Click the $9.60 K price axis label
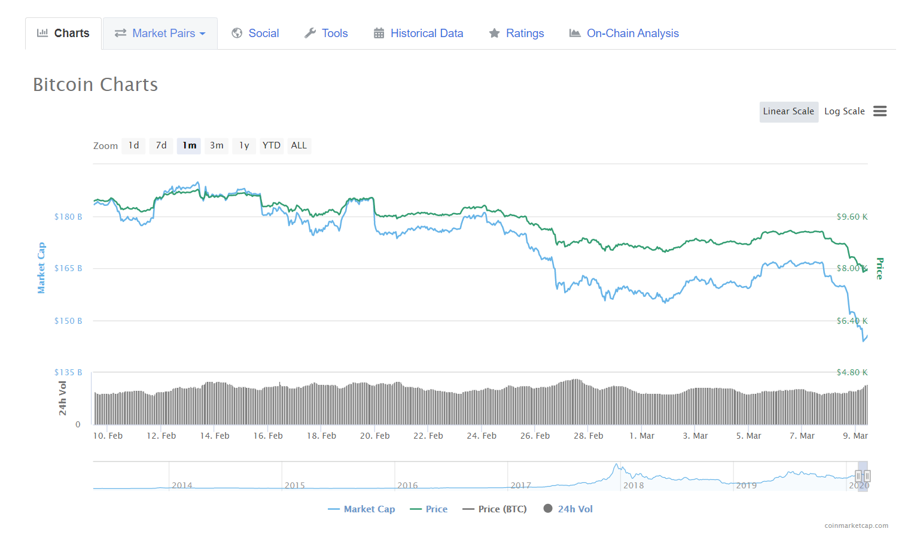The image size is (923, 556). [852, 217]
